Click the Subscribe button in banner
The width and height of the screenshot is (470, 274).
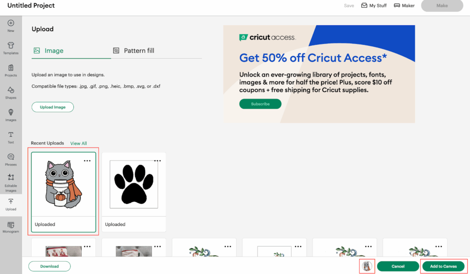[x=260, y=104]
